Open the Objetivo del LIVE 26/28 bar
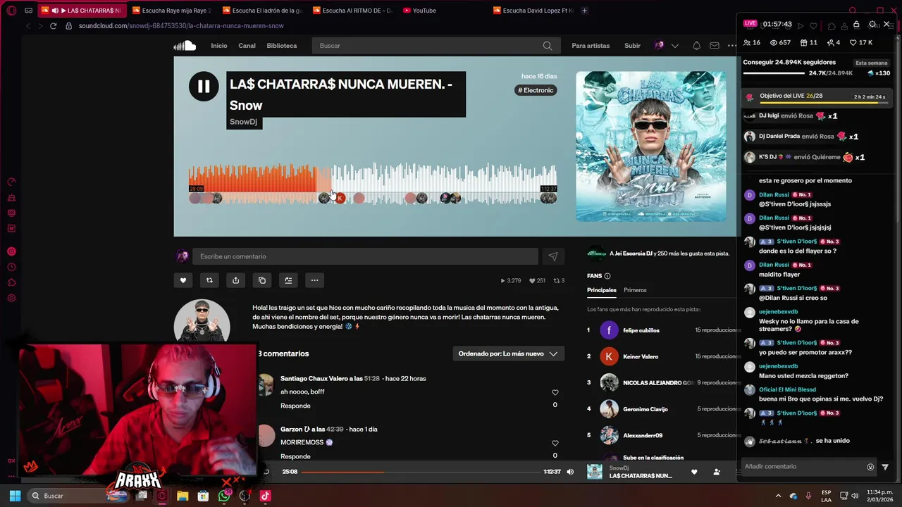 pyautogui.click(x=817, y=96)
